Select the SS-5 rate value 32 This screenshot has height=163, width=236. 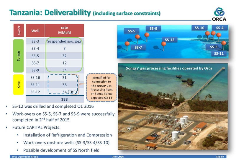(x=64, y=56)
